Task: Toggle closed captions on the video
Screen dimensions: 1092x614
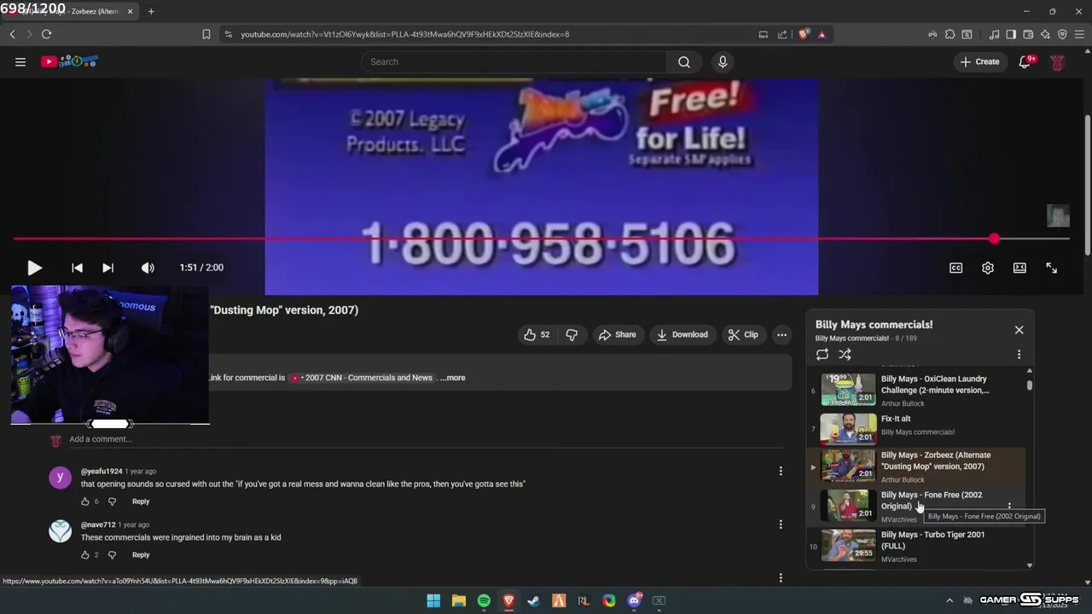Action: click(x=956, y=268)
